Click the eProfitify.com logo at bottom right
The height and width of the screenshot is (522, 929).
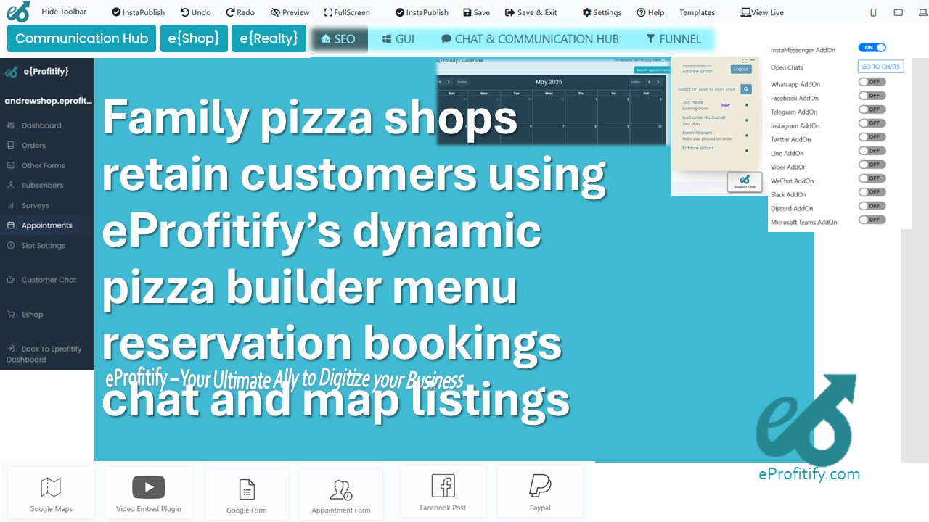[x=809, y=429]
